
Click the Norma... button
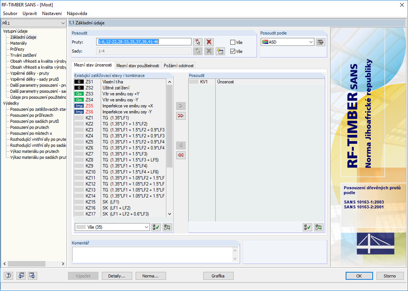(x=150, y=276)
